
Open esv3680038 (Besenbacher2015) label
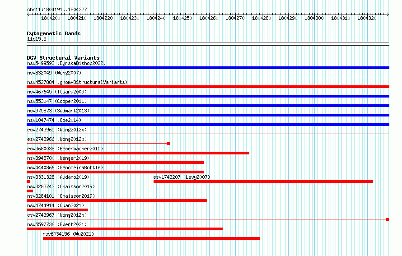pos(65,149)
